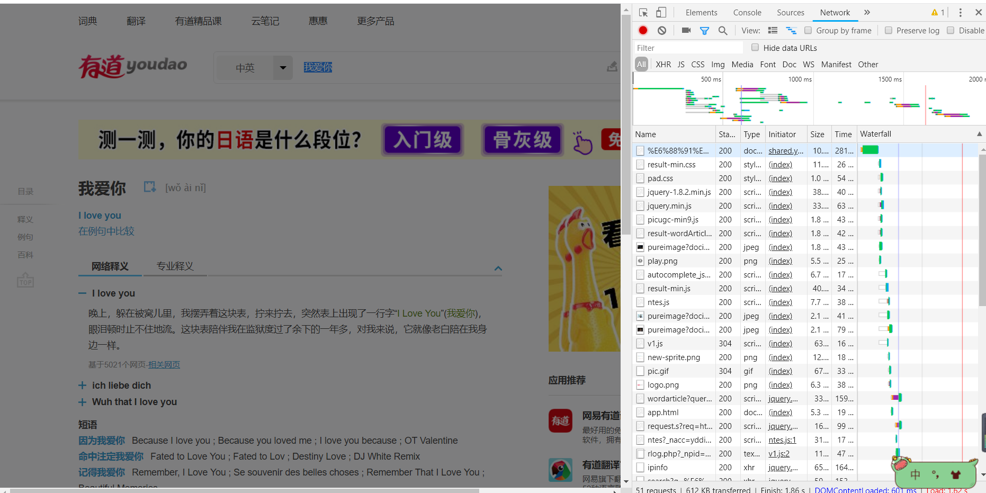Viewport: 986px width, 493px height.
Task: Switch to the Console tab
Action: pyautogui.click(x=747, y=13)
